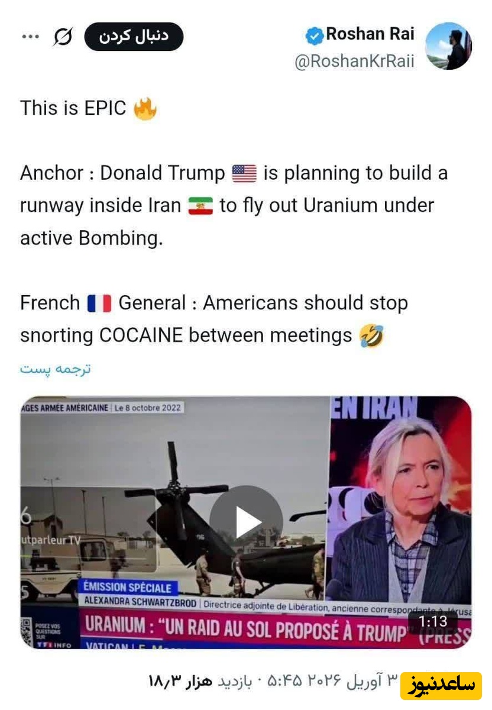Play the embedded video
Image resolution: width=492 pixels, height=710 pixels.
pos(245,521)
